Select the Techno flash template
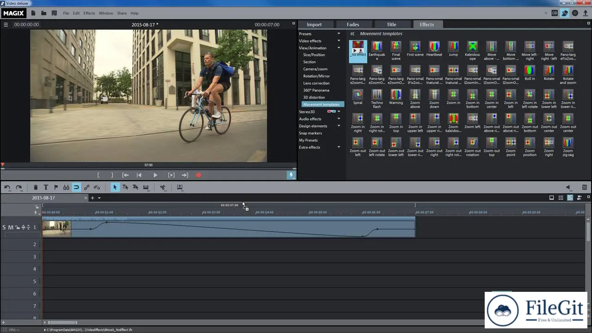Image resolution: width=592 pixels, height=333 pixels. click(x=377, y=99)
